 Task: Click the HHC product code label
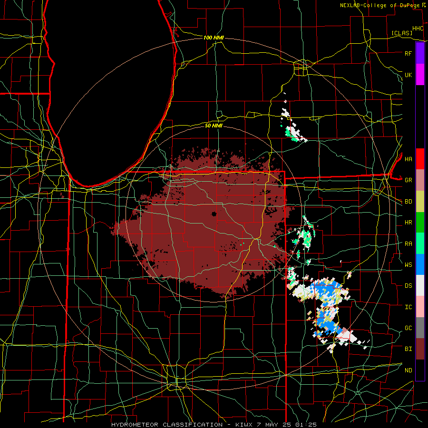pos(418,28)
